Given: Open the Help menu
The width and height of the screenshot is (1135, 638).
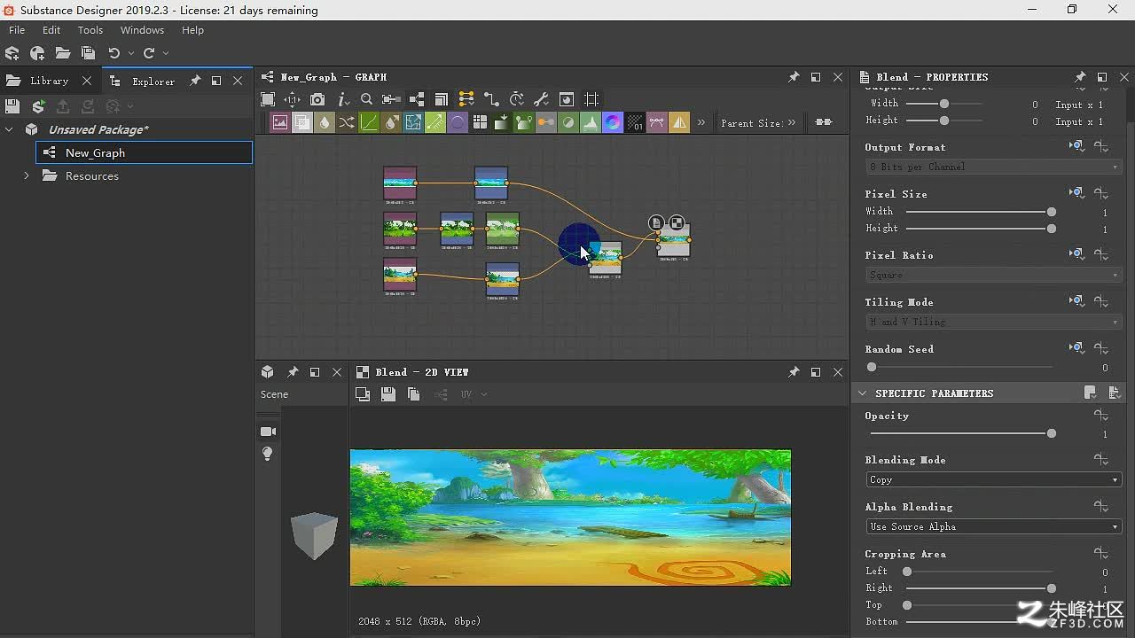Looking at the screenshot, I should pos(192,30).
